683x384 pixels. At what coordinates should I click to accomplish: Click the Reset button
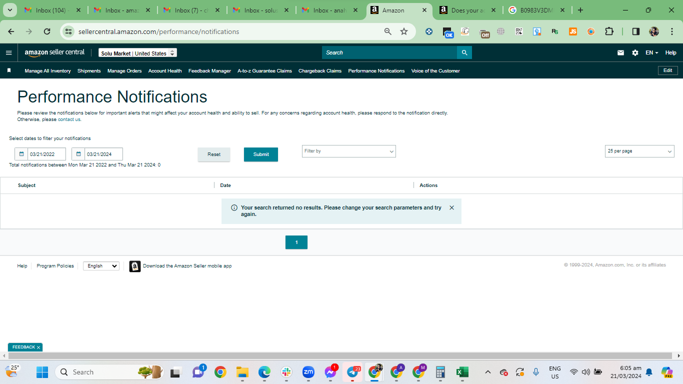point(214,154)
